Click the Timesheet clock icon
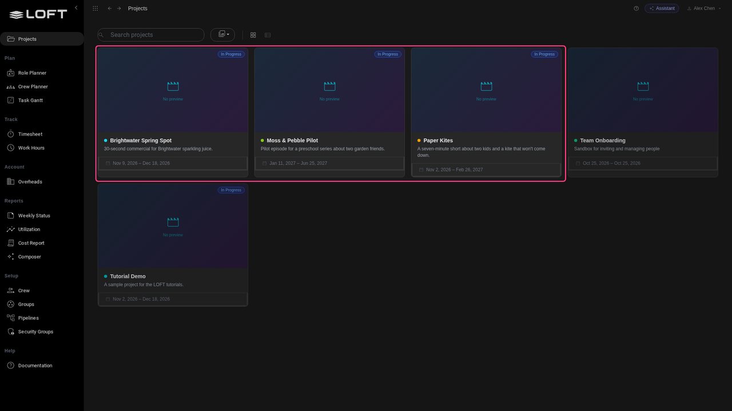Screen dimensions: 732x411 [x=10, y=134]
